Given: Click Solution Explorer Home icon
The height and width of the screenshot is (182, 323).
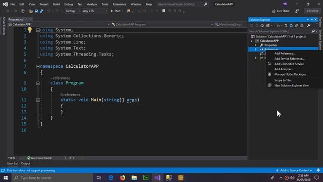Looking at the screenshot, I should (x=262, y=26).
